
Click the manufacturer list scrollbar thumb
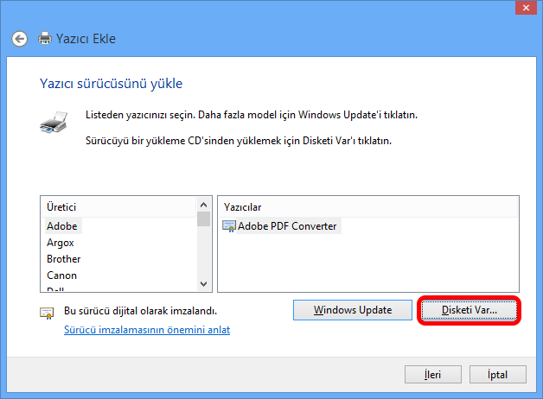pyautogui.click(x=203, y=218)
